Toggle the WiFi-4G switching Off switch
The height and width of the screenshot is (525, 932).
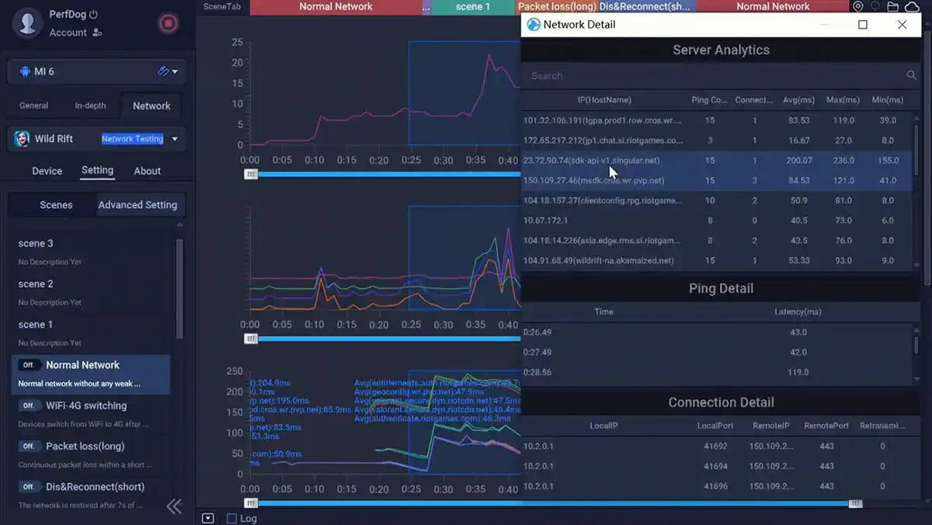click(x=29, y=405)
